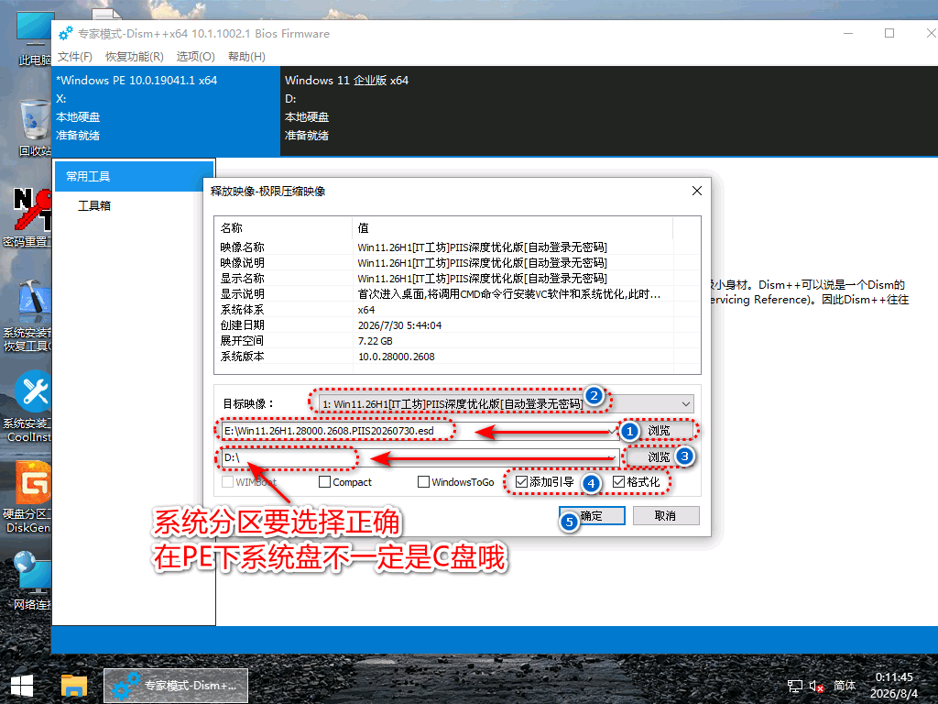This screenshot has width=938, height=704.
Task: Click the 2026/7/30 5:44:04 date value
Action: point(399,325)
